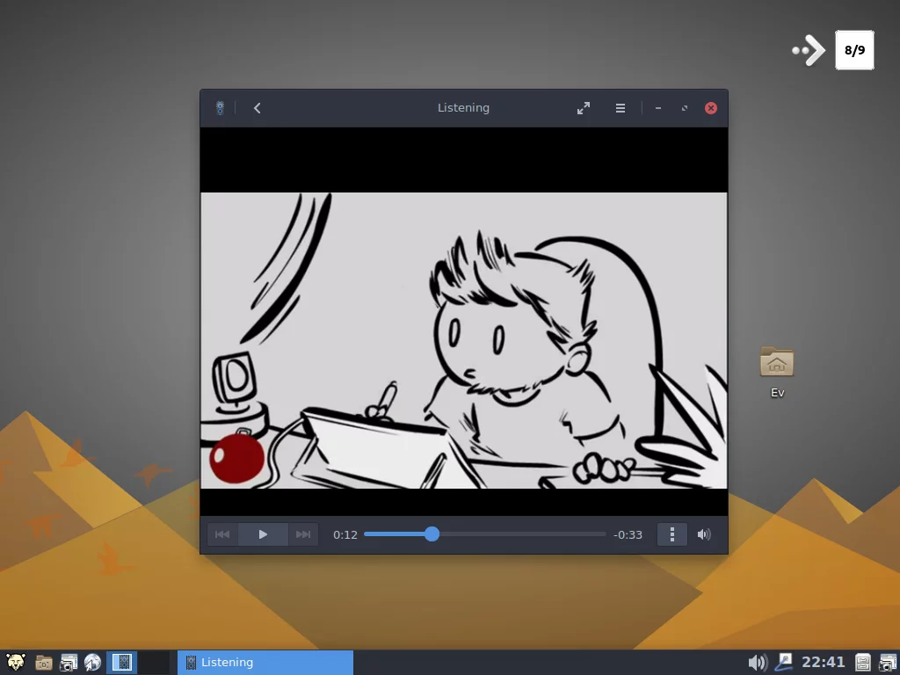Click the volume icon in the player controls

[x=704, y=533]
